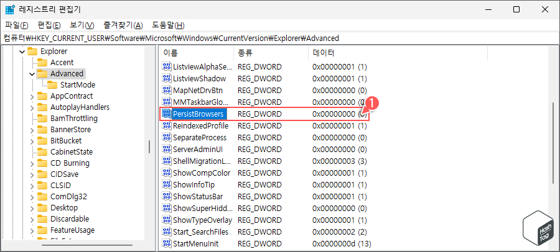
Task: Sort by the 이름 column header
Action: tap(197, 53)
